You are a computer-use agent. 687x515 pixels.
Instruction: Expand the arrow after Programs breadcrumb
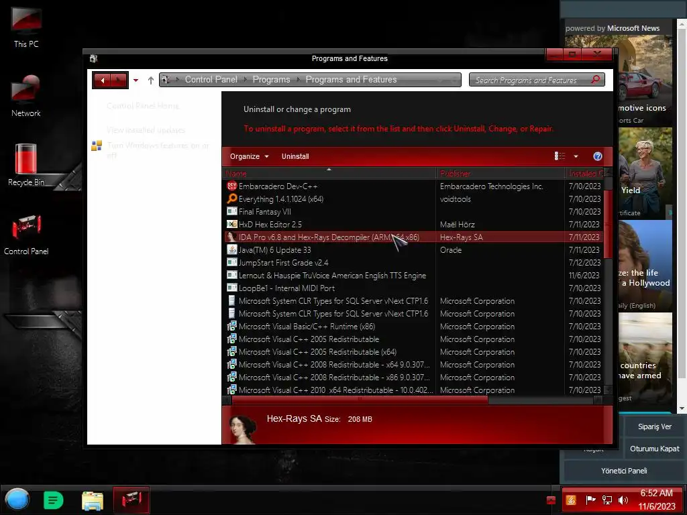(x=298, y=80)
